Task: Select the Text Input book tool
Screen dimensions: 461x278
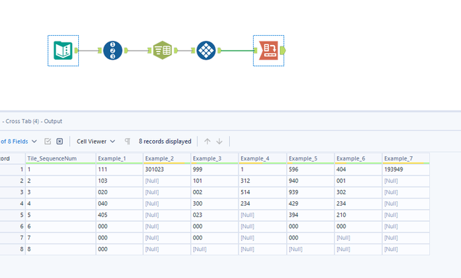Action: point(63,51)
